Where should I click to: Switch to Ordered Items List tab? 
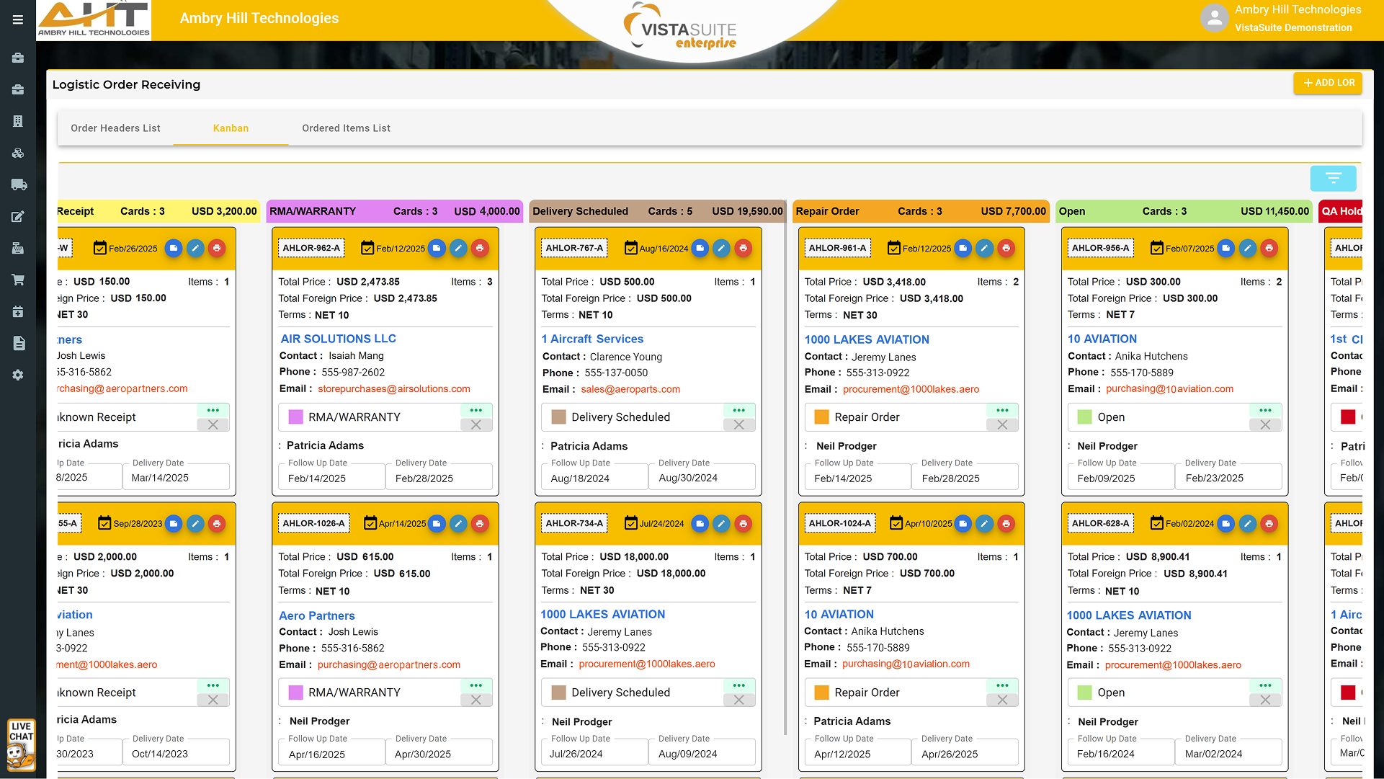346,128
